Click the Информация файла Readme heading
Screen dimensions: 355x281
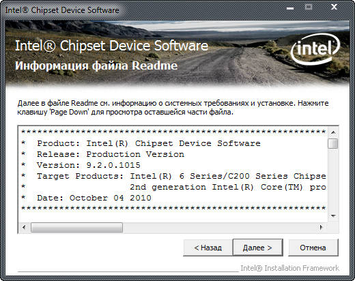[x=96, y=66]
